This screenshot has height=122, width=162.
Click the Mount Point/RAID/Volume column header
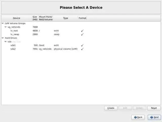(46, 18)
